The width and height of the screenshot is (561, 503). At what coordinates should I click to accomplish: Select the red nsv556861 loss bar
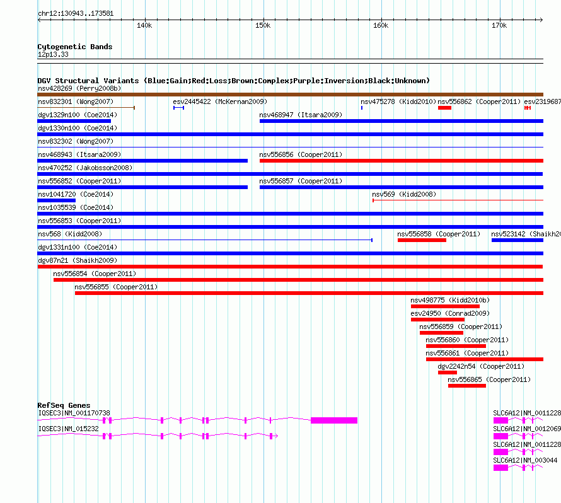coord(485,359)
